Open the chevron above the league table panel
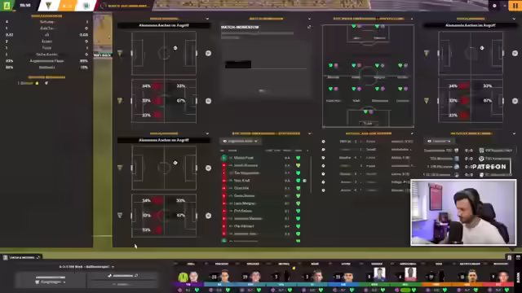This screenshot has width=522, height=293. coord(514,133)
